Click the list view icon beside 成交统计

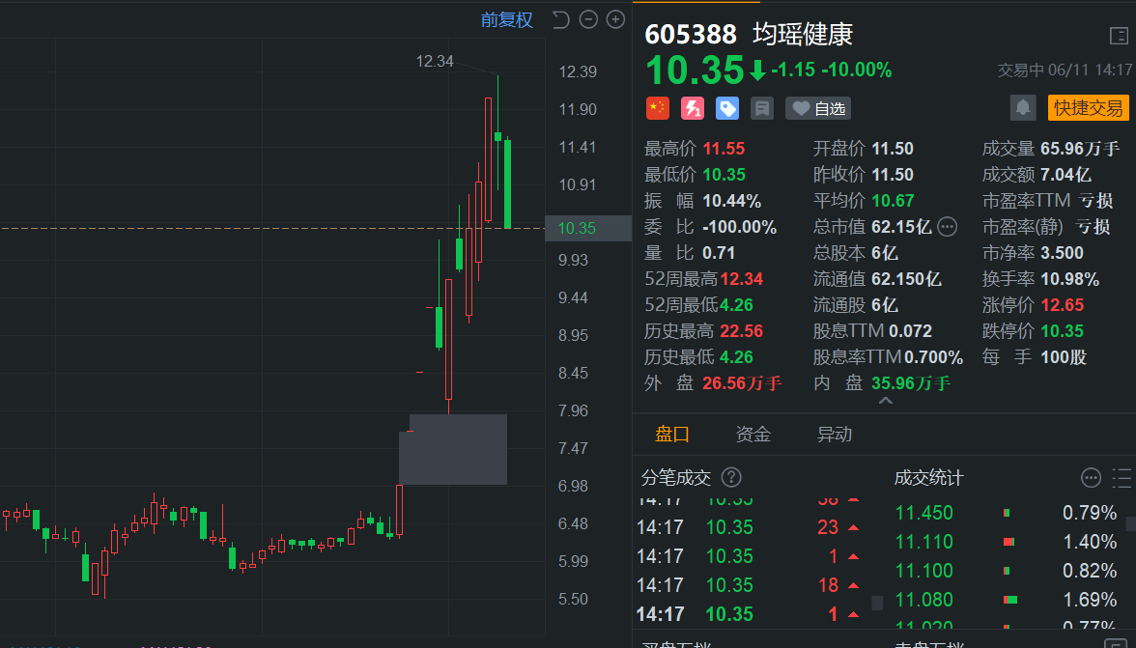1122,478
